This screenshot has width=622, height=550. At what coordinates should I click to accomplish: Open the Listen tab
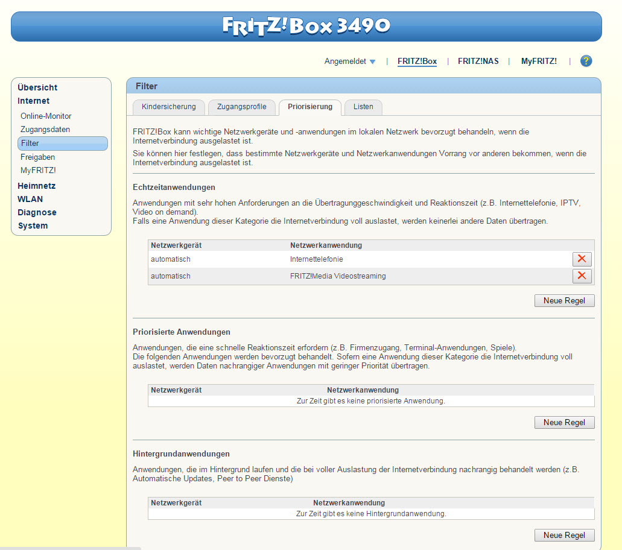363,107
